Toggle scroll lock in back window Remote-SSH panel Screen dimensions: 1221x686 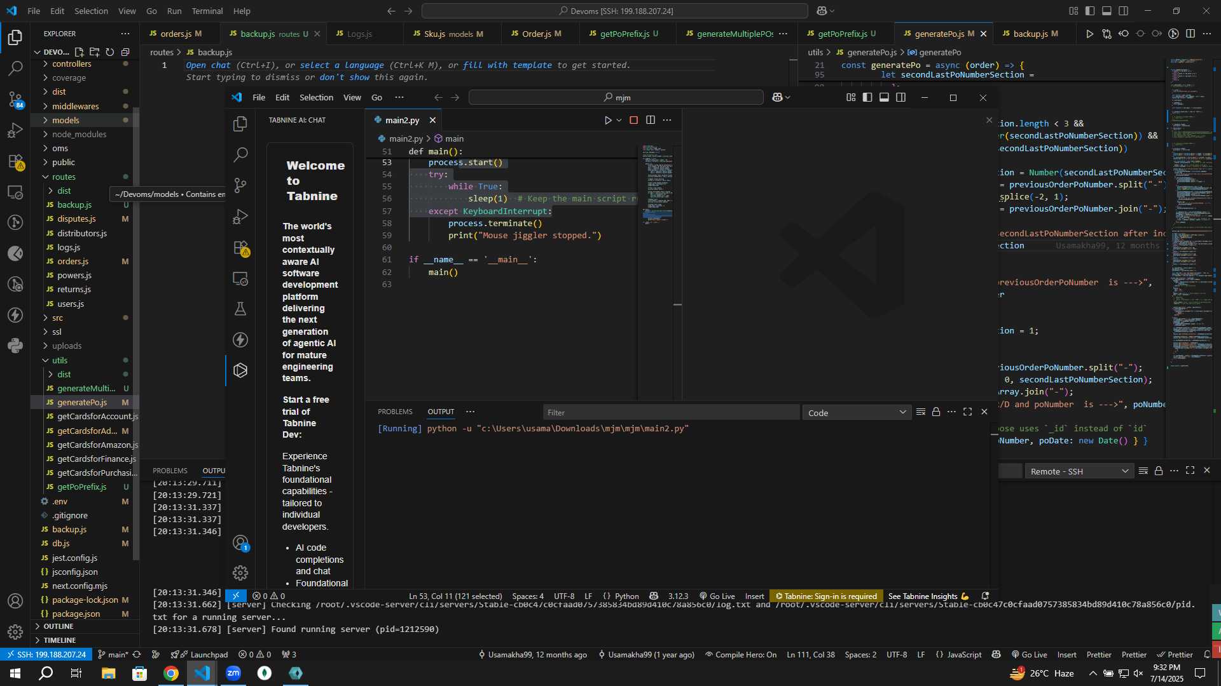1159,471
